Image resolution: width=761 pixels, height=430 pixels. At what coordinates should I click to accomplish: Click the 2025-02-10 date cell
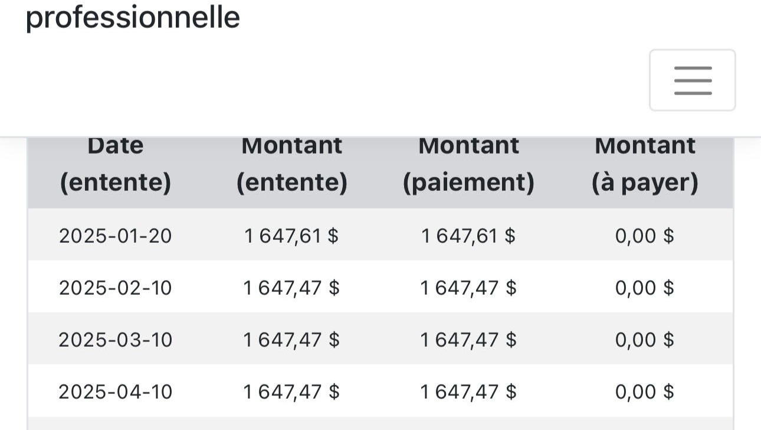click(116, 288)
